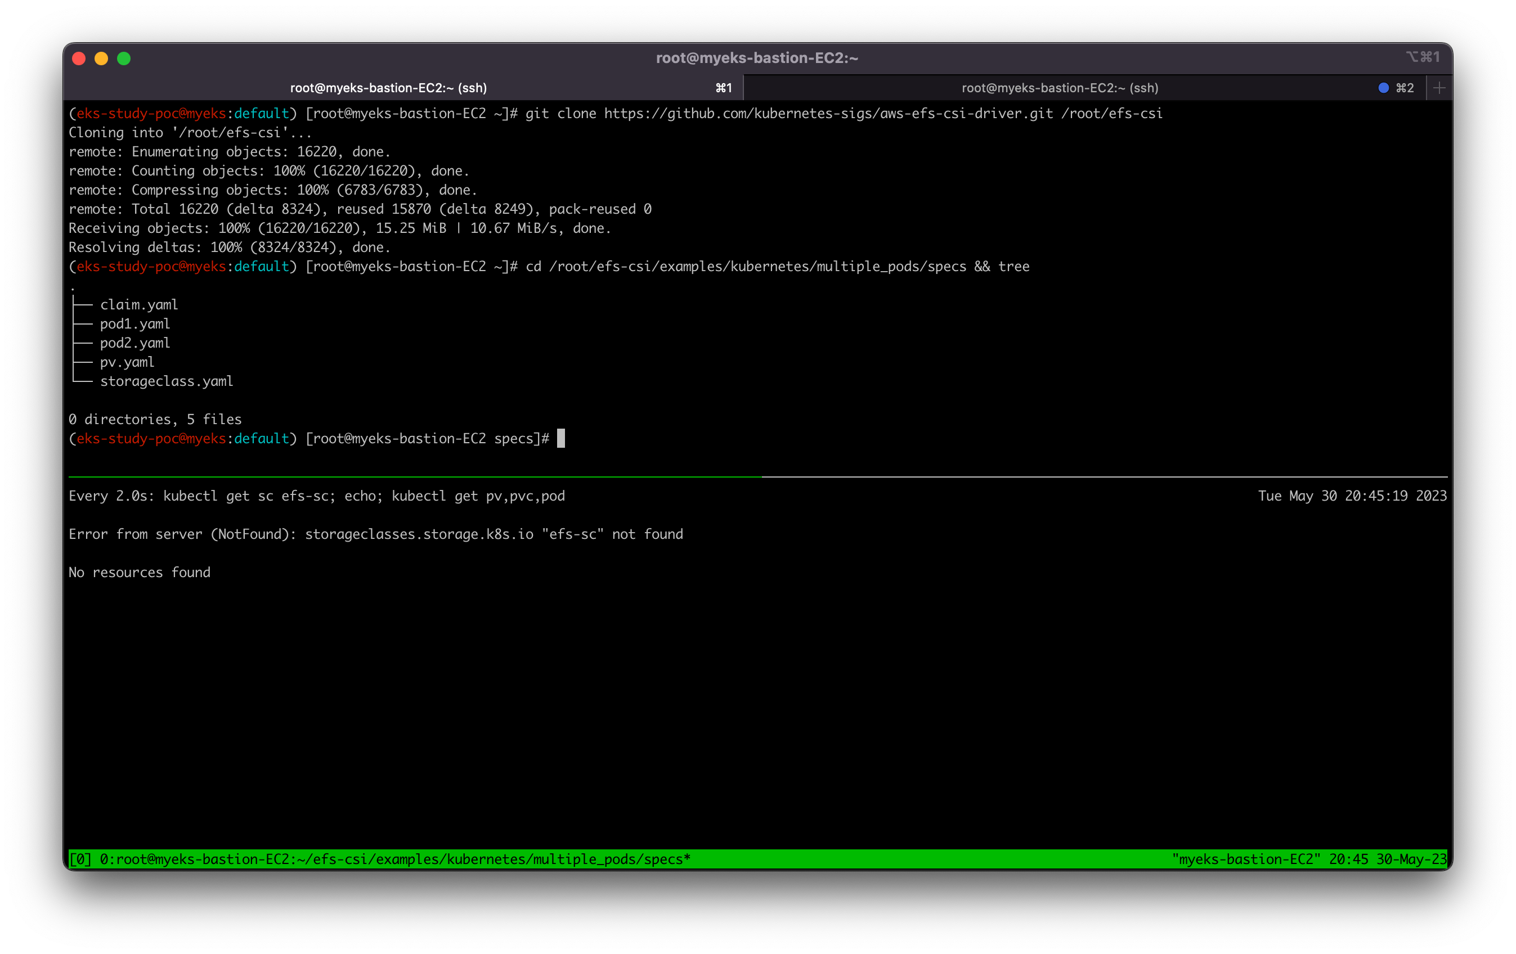
Task: Click claim.yaml in the tree output
Action: [139, 304]
